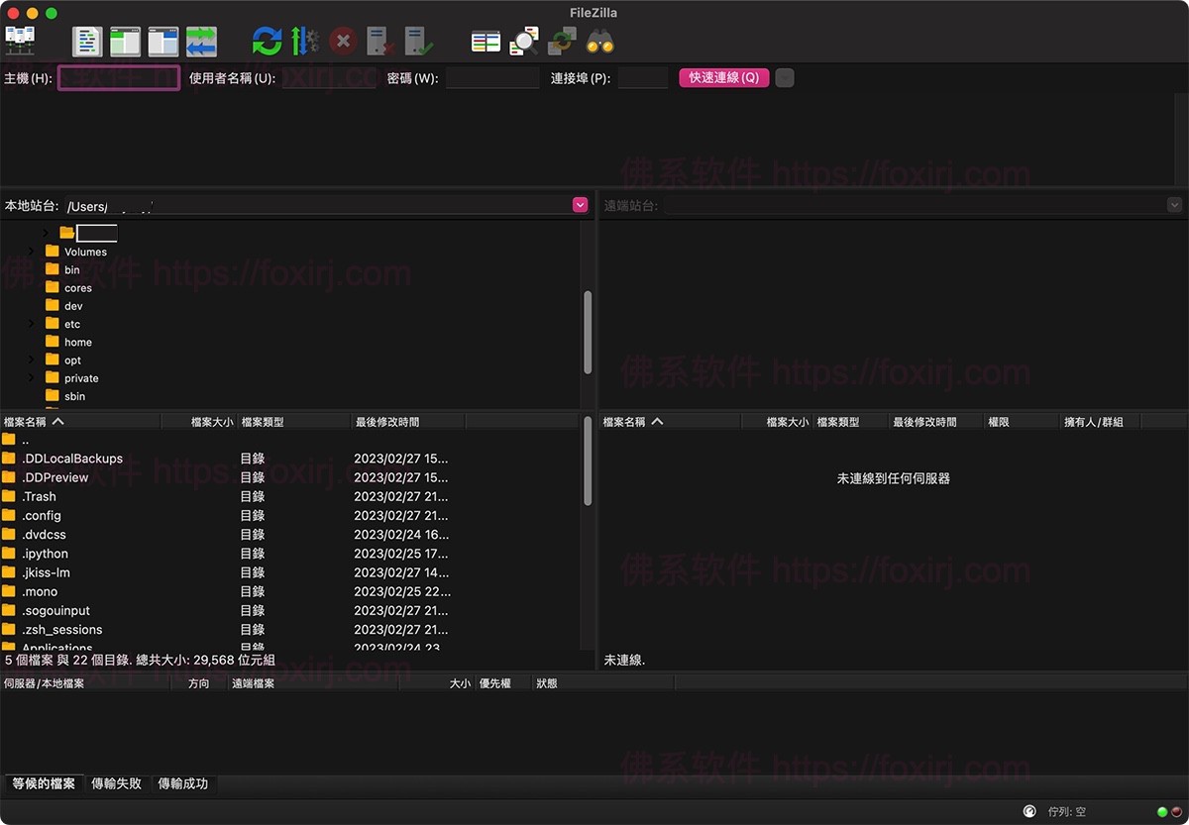Toggle local directory tree display
This screenshot has width=1189, height=825.
[126, 41]
